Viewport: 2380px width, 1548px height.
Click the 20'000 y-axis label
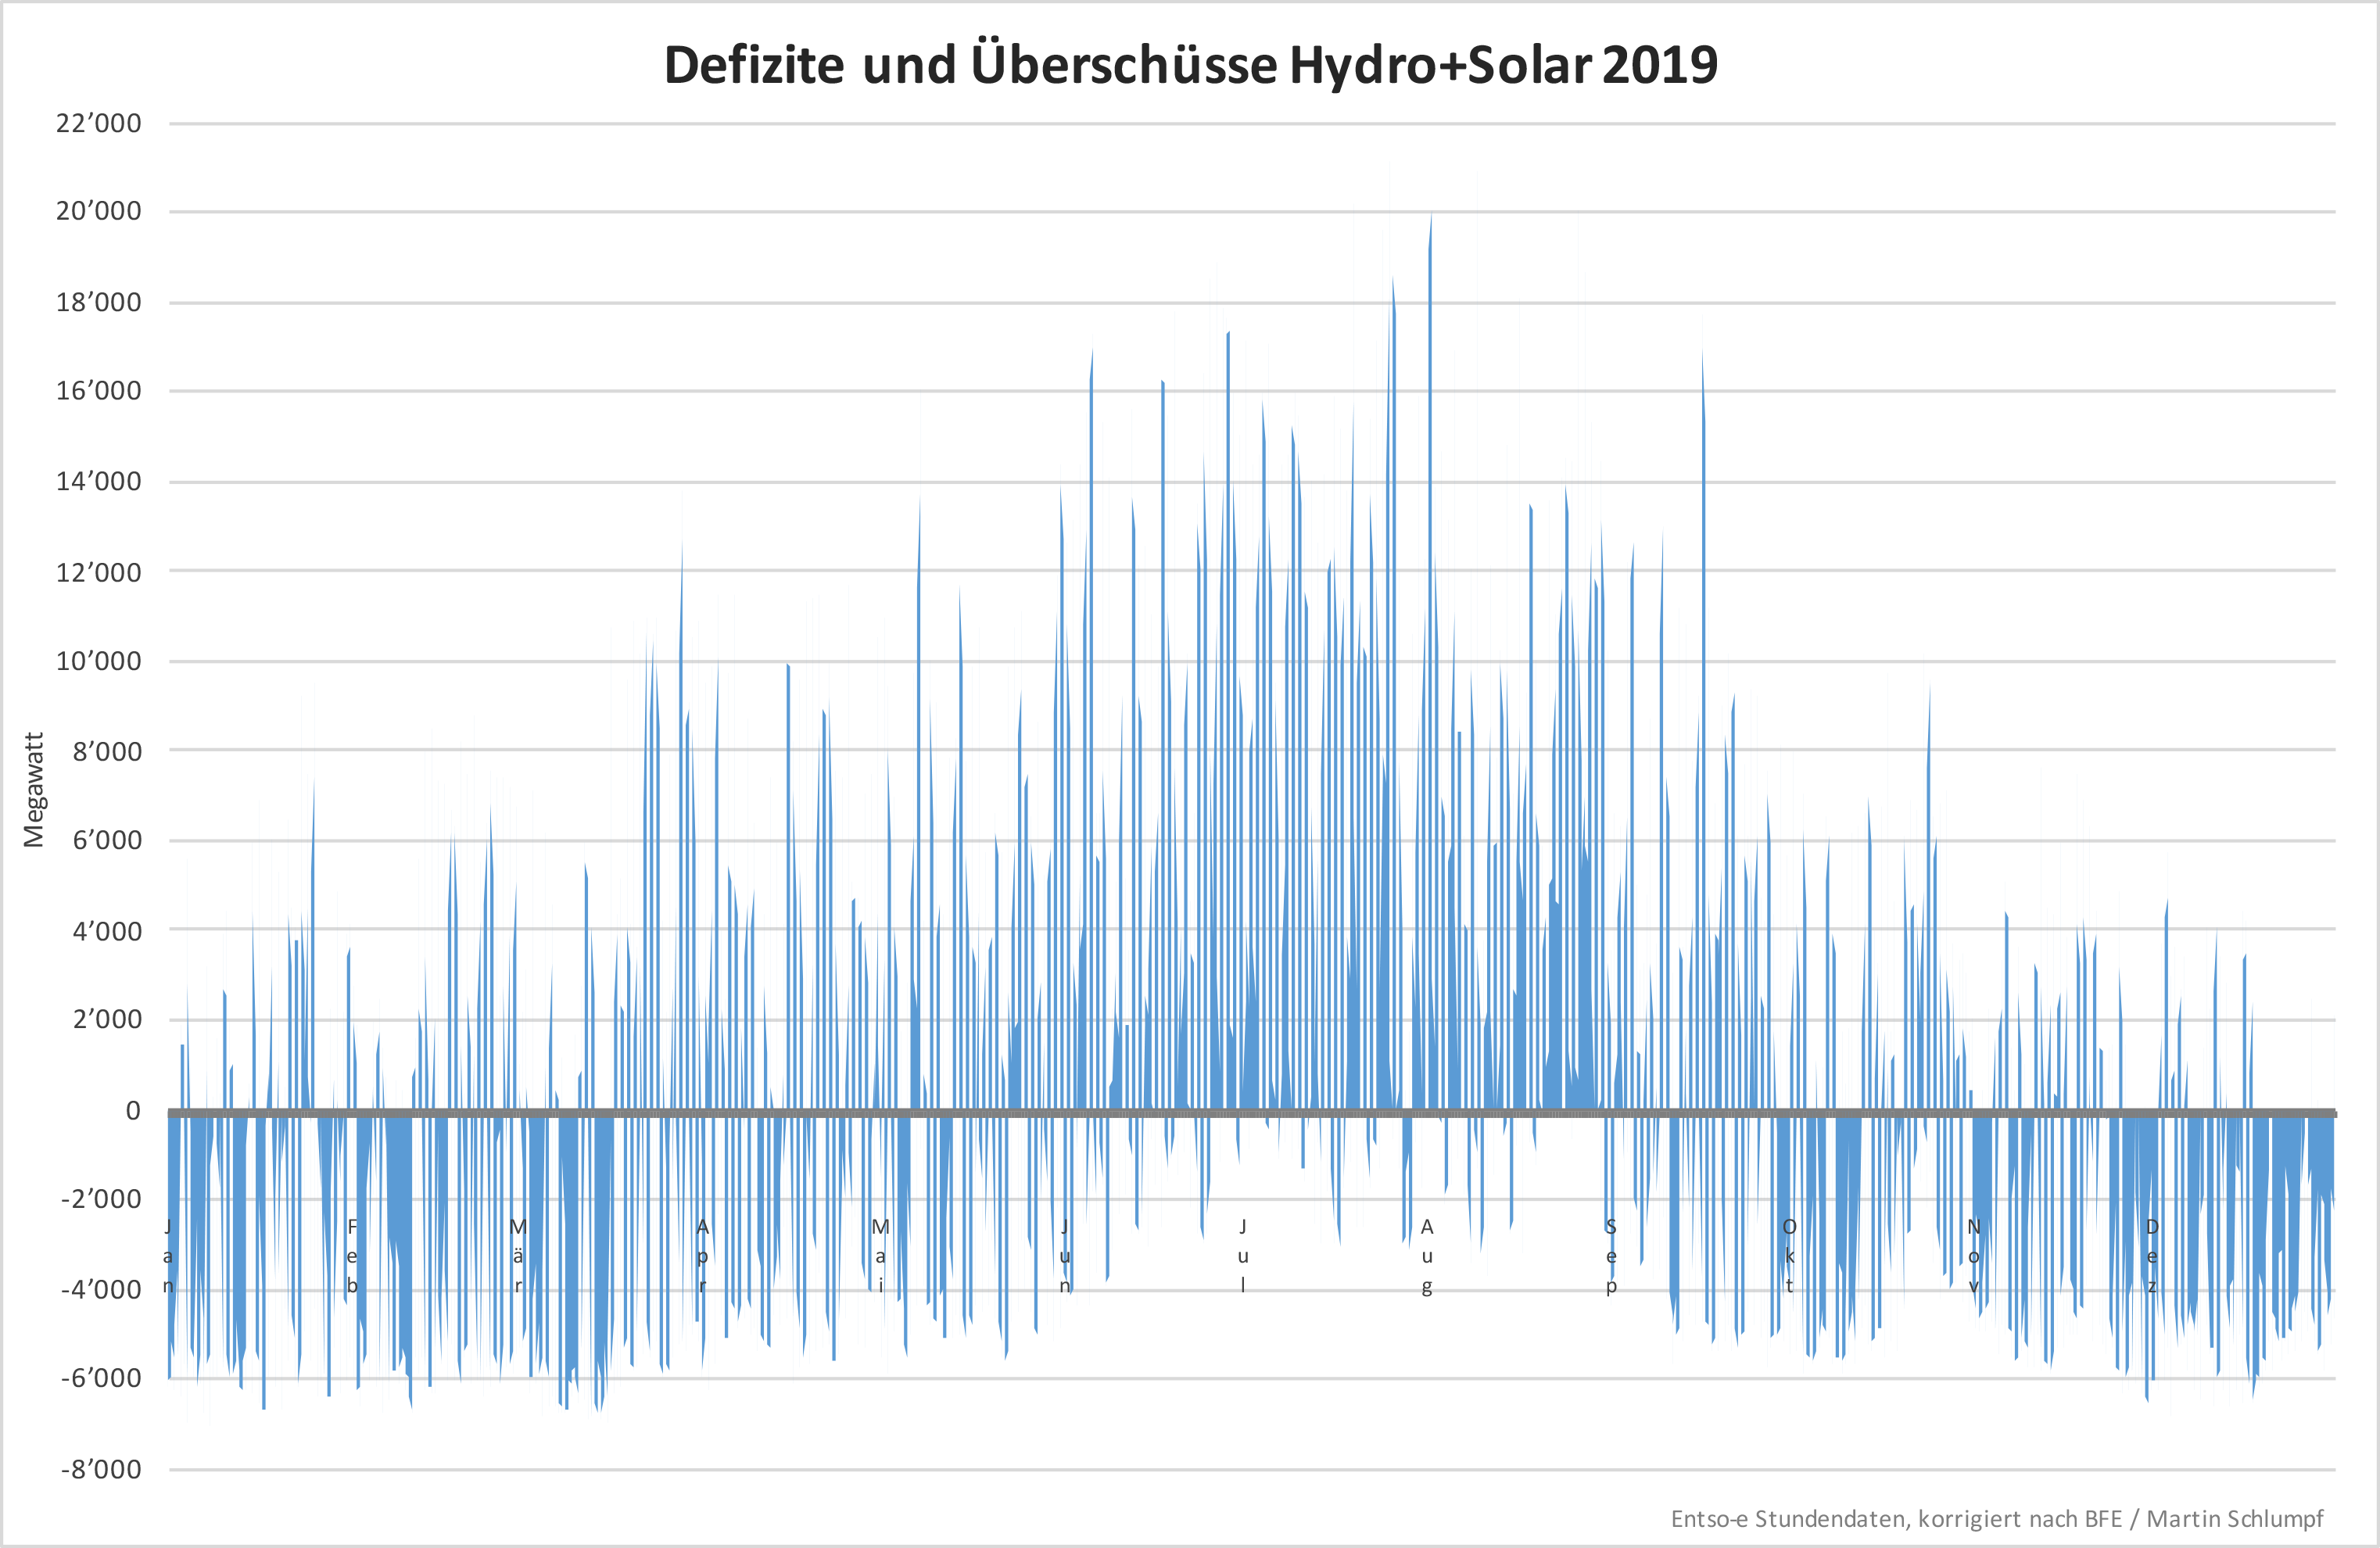pyautogui.click(x=98, y=211)
